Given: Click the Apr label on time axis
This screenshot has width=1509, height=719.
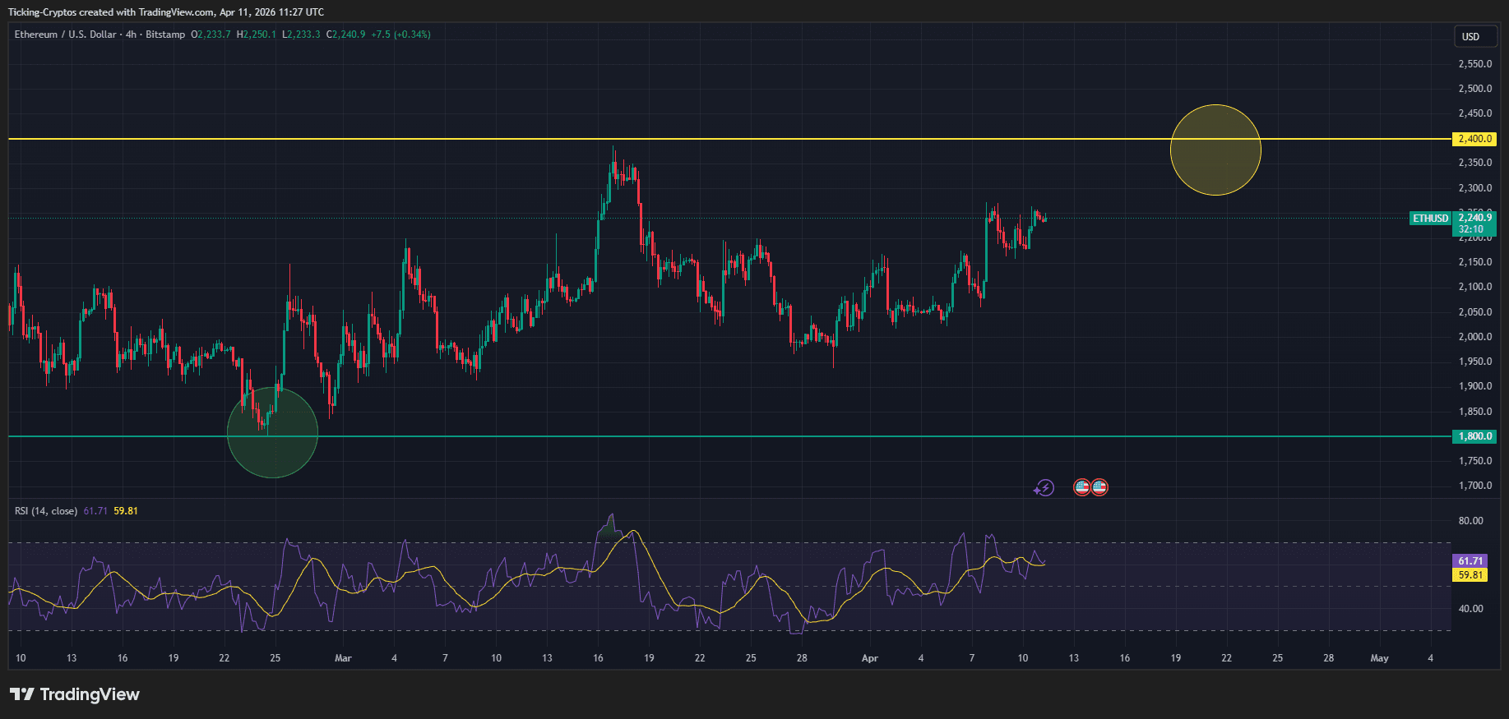Looking at the screenshot, I should 869,658.
